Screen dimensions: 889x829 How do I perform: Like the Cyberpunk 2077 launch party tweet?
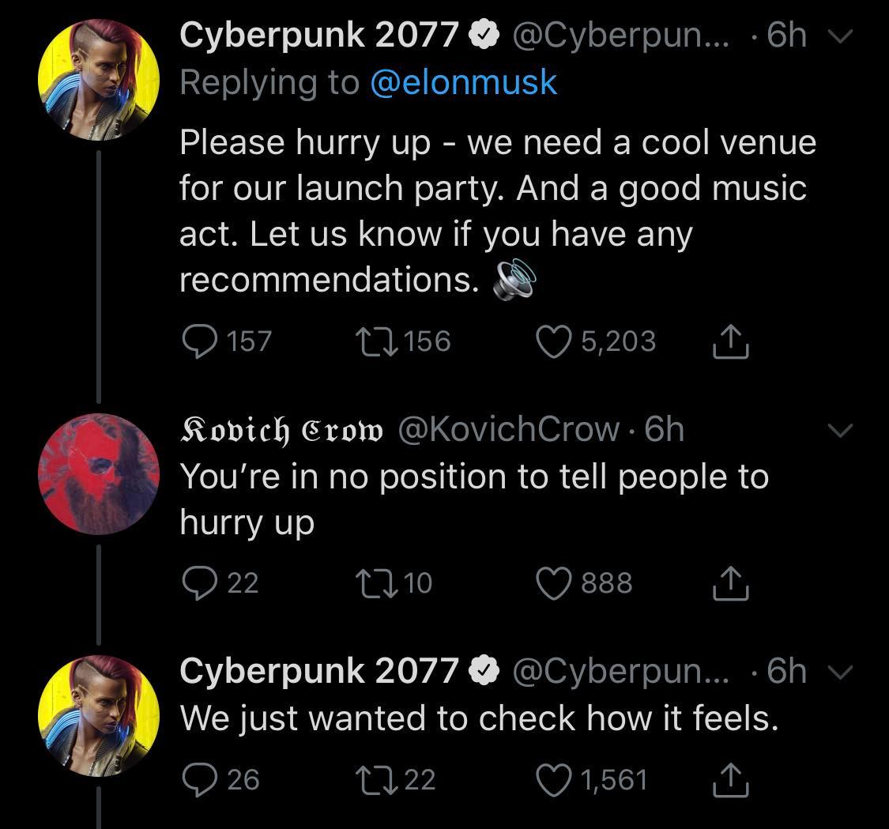(552, 341)
